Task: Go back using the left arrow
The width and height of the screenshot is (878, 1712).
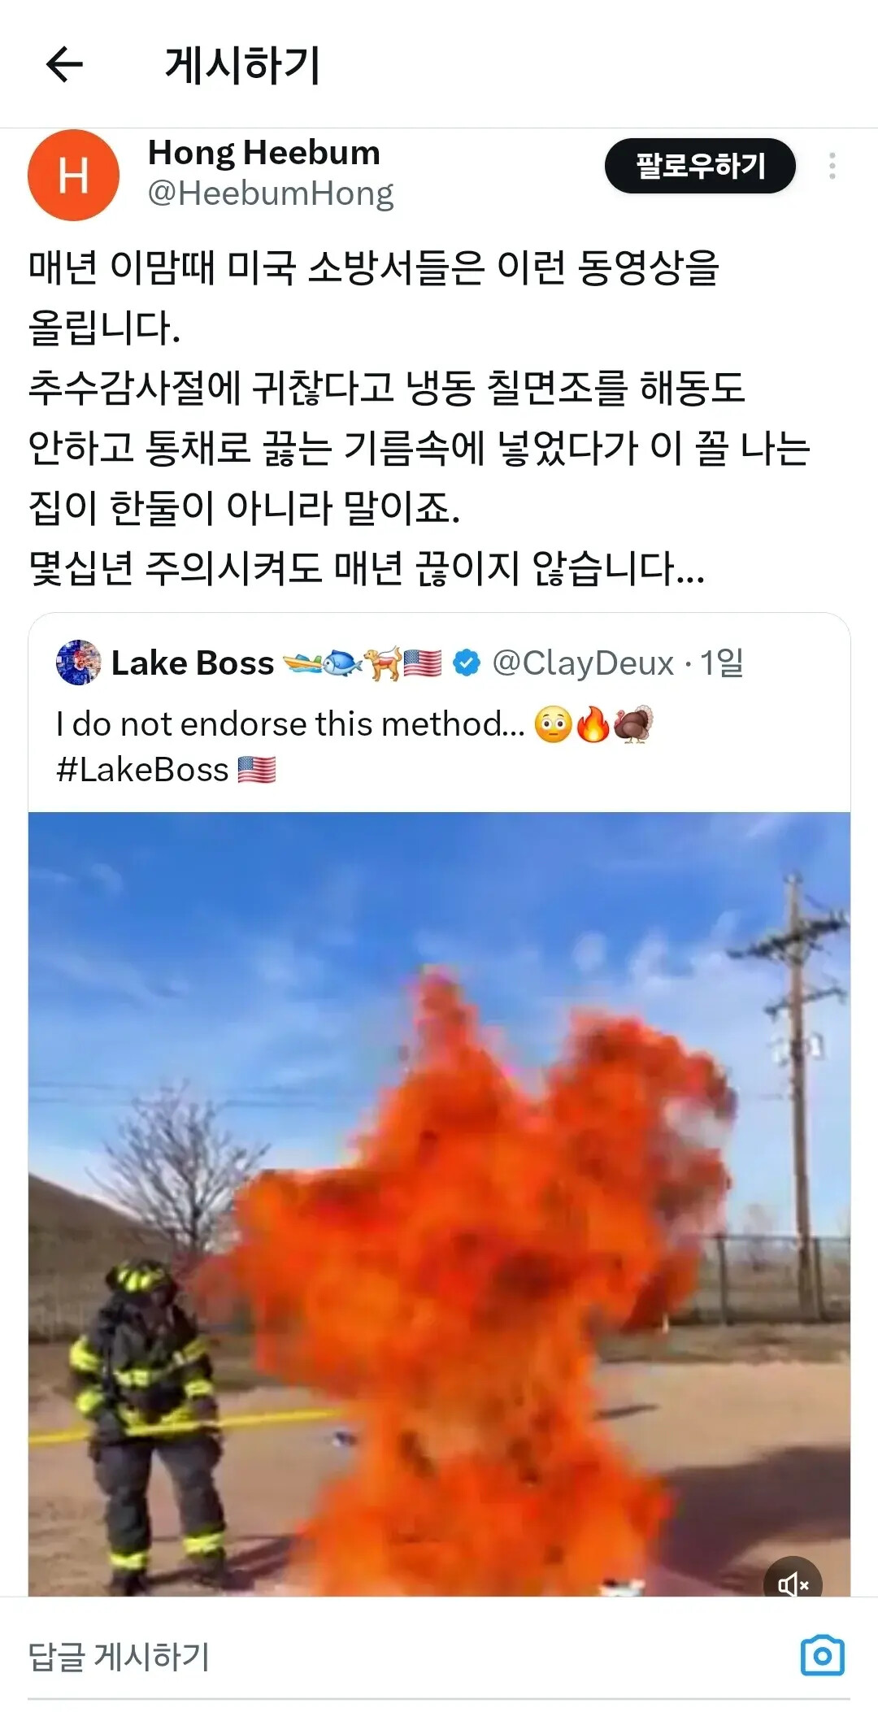Action: (x=64, y=65)
